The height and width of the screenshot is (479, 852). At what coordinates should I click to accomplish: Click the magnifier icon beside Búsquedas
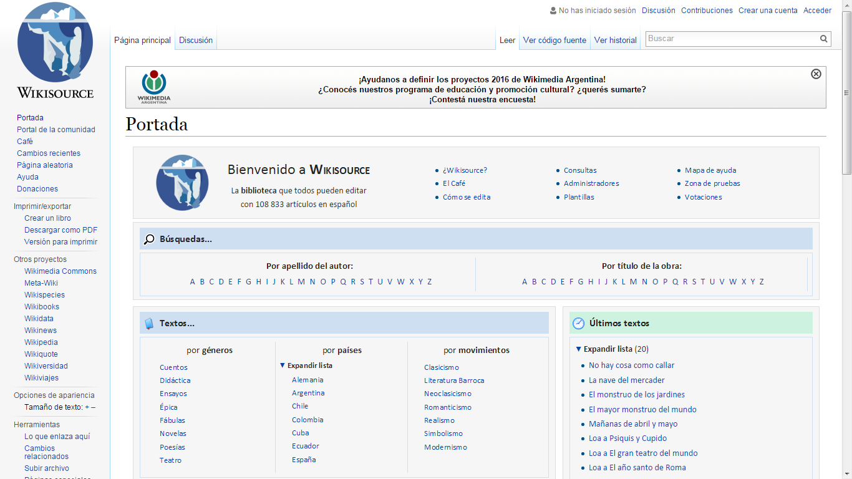click(149, 239)
